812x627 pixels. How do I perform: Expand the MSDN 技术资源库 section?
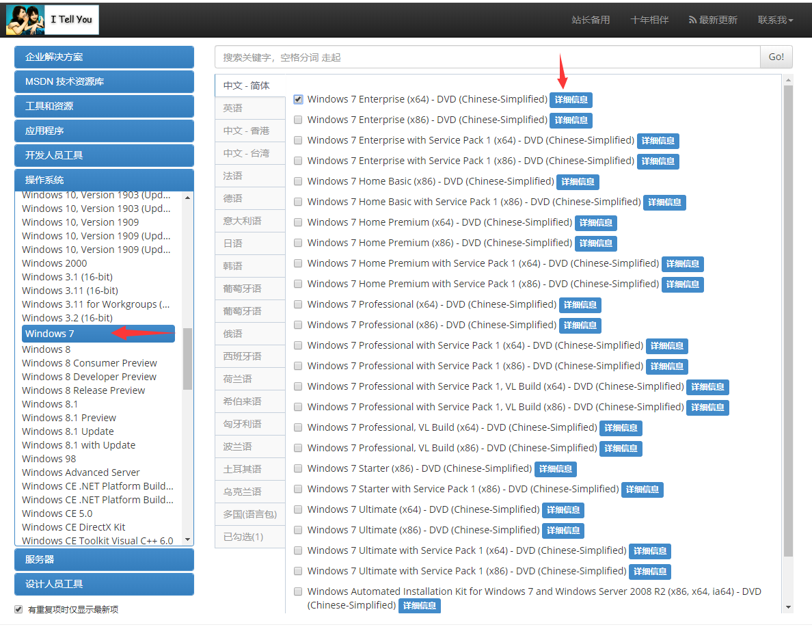(x=104, y=81)
